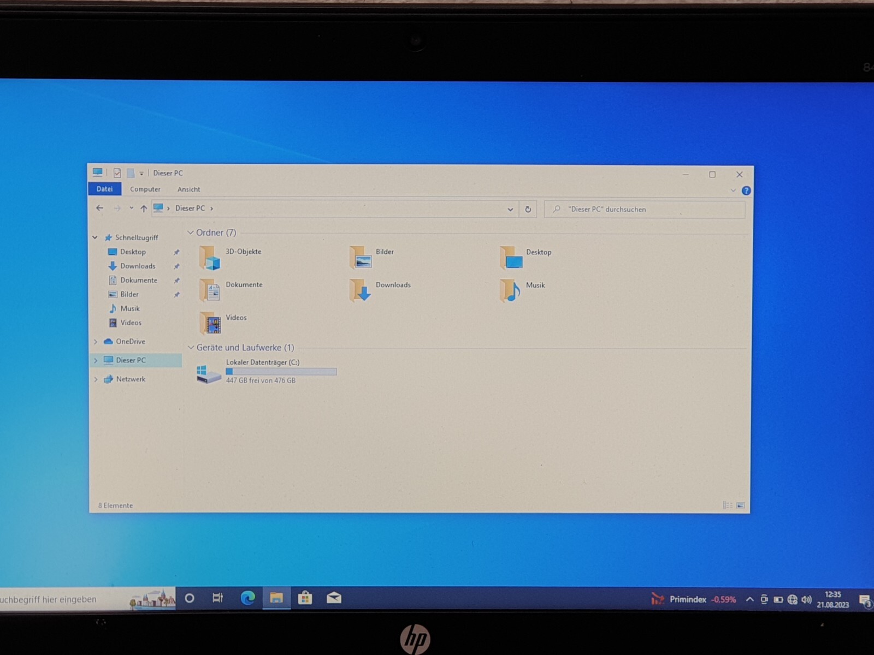
Task: Click the Forward navigation arrow
Action: 117,208
